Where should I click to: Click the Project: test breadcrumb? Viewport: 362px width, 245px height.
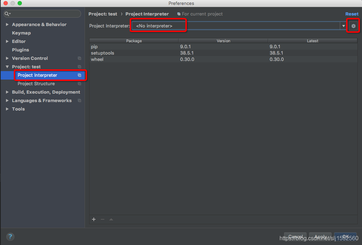103,14
